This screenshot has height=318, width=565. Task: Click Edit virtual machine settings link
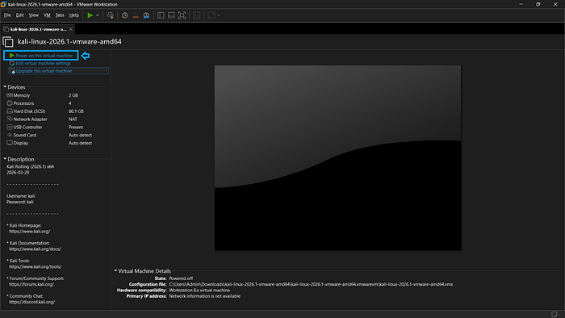(44, 64)
